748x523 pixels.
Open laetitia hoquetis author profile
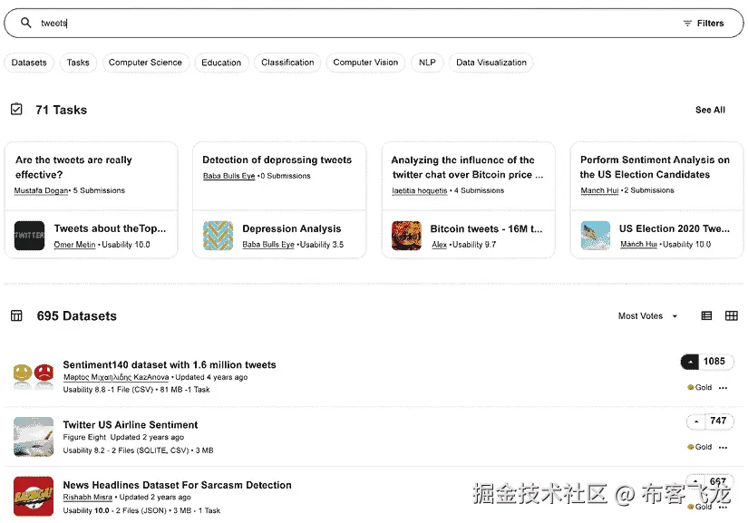pyautogui.click(x=420, y=190)
